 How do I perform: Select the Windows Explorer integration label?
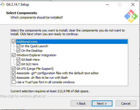(x=36, y=55)
